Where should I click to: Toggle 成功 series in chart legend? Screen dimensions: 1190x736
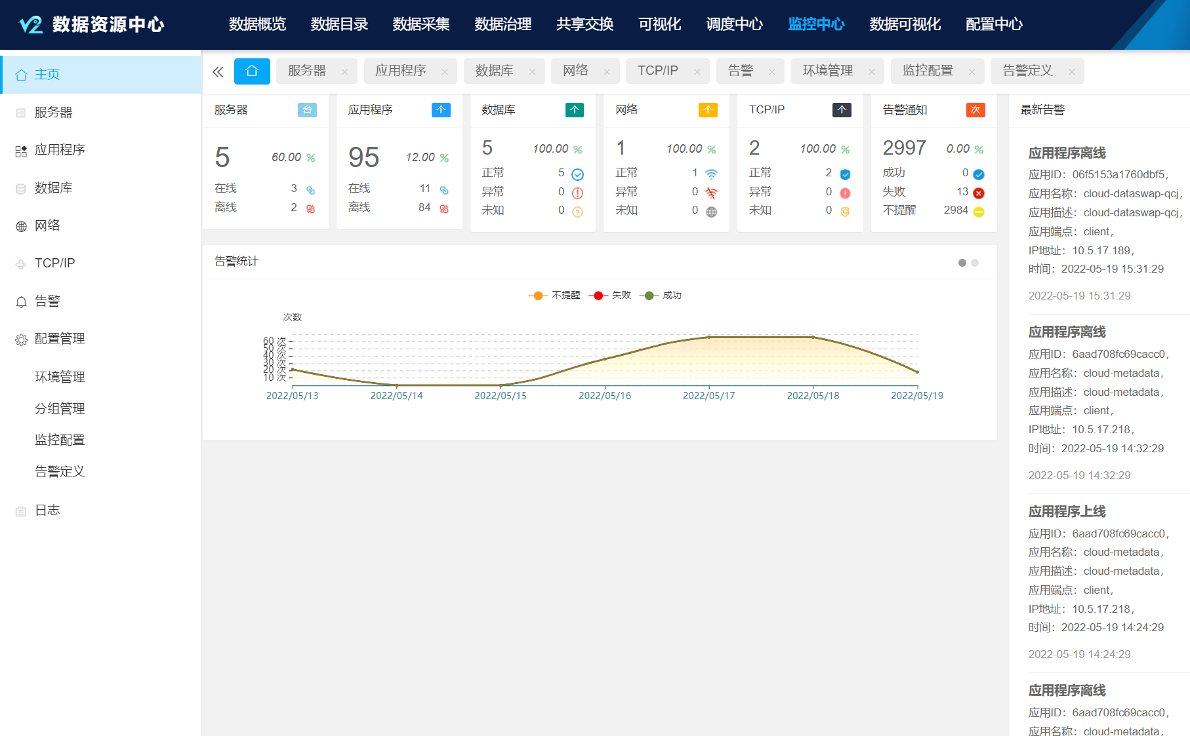click(x=661, y=296)
